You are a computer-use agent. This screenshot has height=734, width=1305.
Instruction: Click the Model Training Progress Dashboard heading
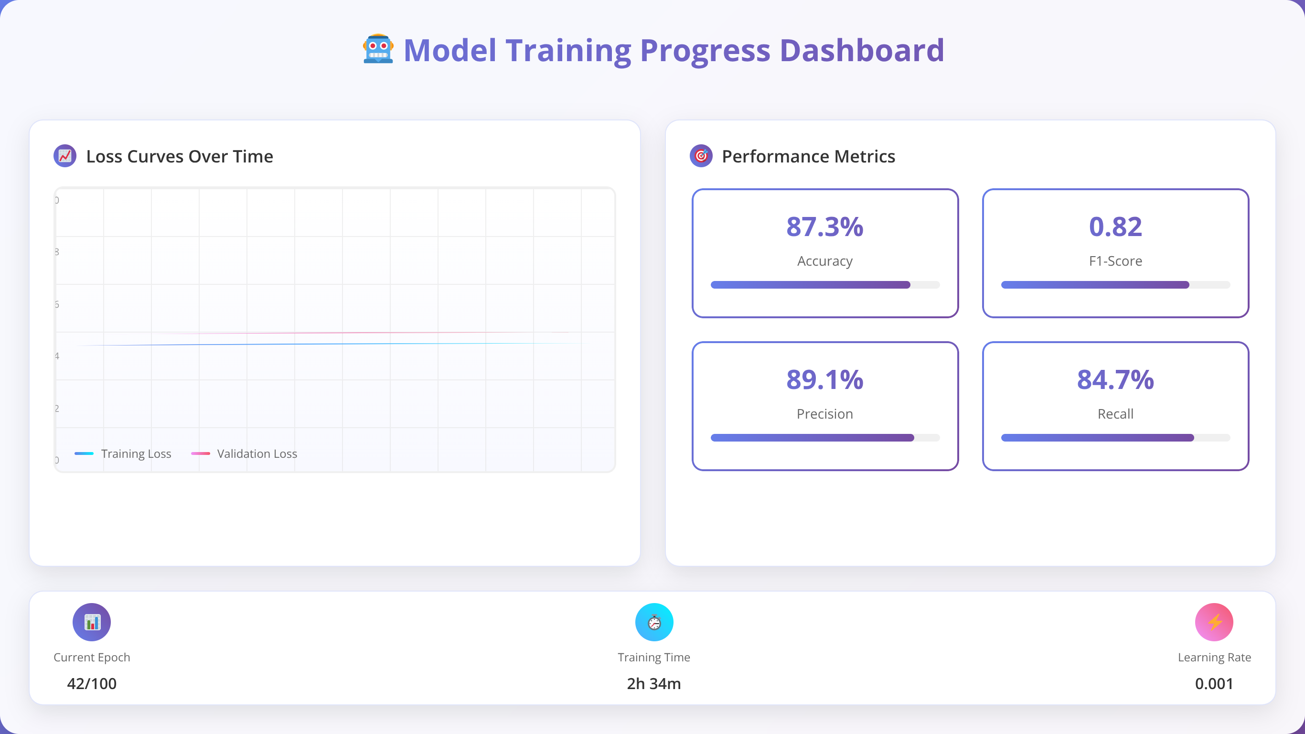click(674, 50)
